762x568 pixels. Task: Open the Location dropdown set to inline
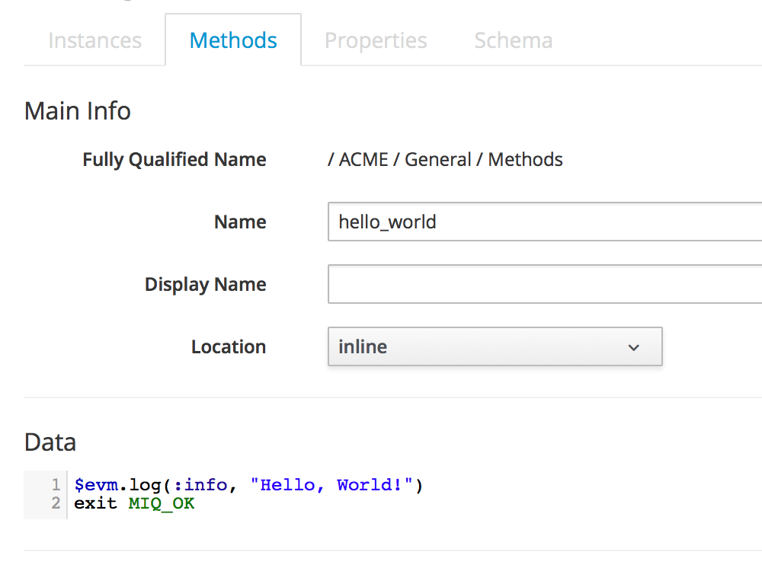494,346
